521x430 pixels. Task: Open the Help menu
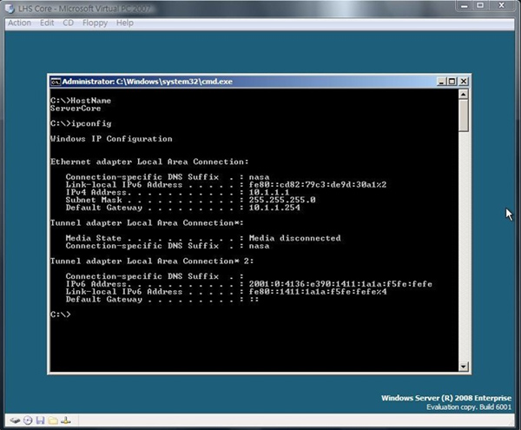pos(125,23)
